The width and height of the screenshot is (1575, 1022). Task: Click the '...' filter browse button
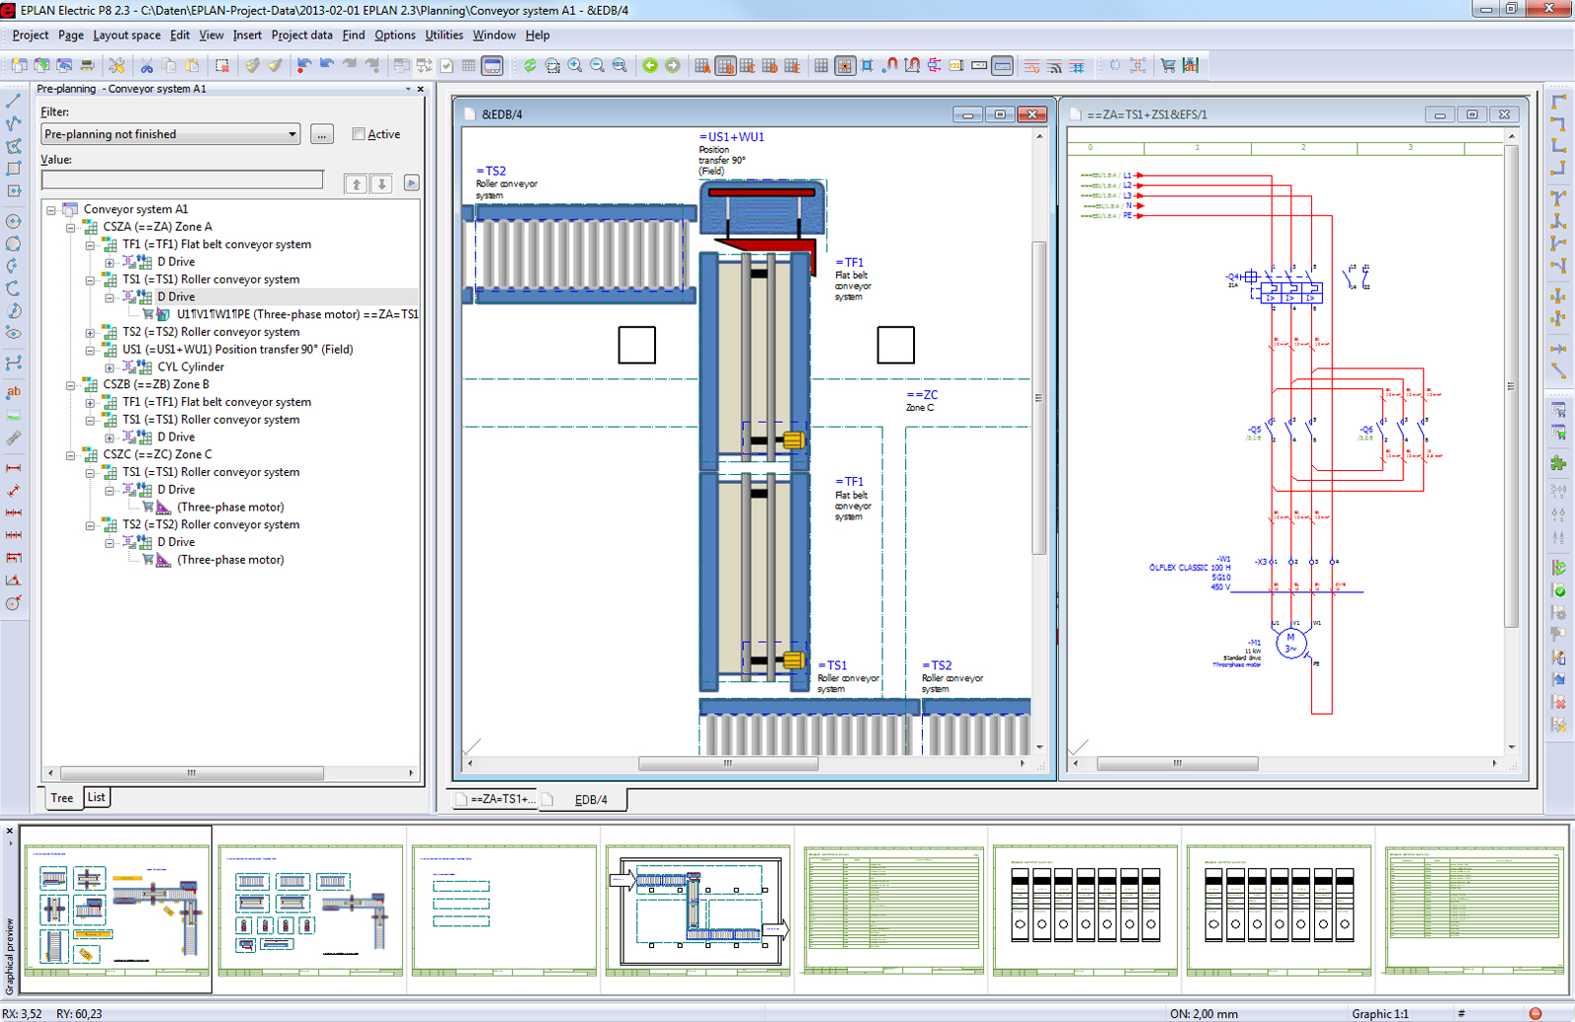tap(321, 134)
